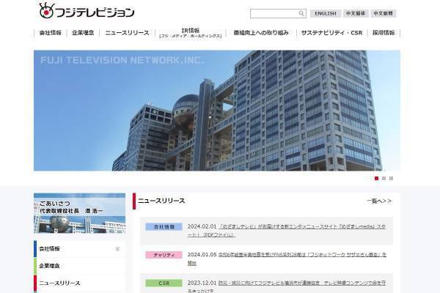Open the 一覧へ>> news list link
The image size is (440, 293).
pyautogui.click(x=379, y=201)
